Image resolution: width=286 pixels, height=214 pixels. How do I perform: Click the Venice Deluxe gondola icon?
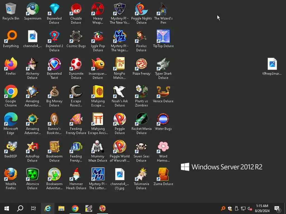pyautogui.click(x=163, y=94)
